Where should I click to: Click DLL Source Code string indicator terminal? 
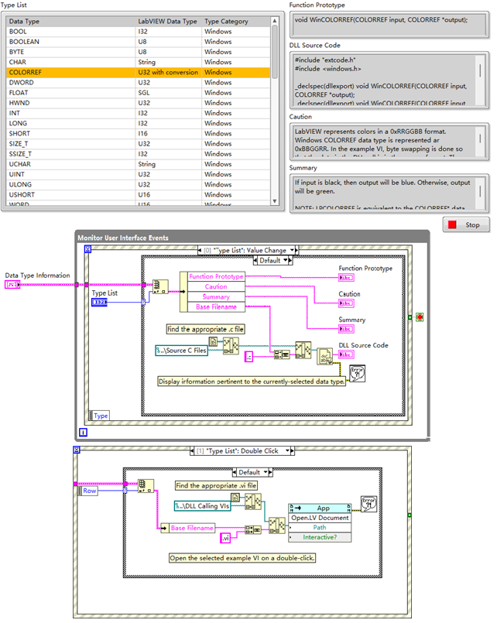(346, 354)
